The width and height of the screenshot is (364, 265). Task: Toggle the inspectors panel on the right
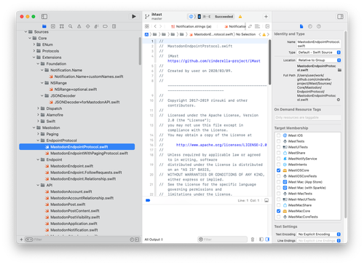pos(340,17)
